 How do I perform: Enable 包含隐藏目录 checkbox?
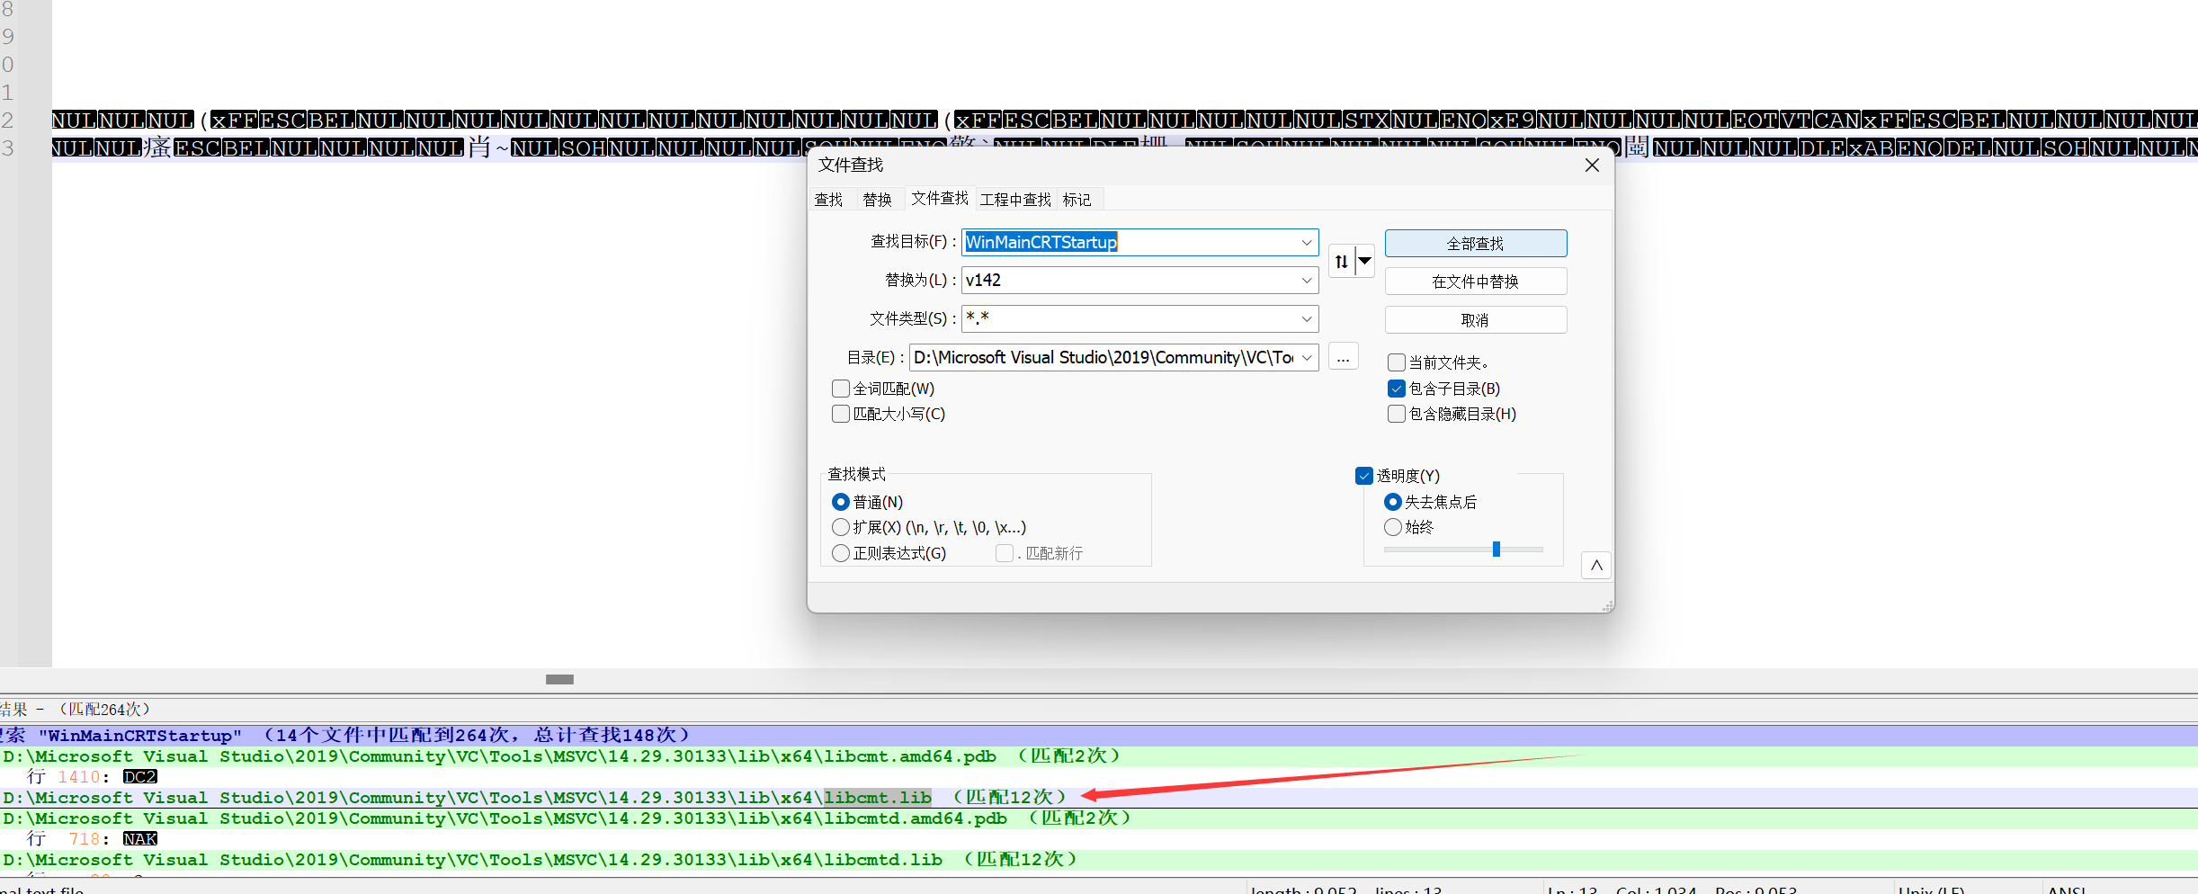click(x=1397, y=414)
